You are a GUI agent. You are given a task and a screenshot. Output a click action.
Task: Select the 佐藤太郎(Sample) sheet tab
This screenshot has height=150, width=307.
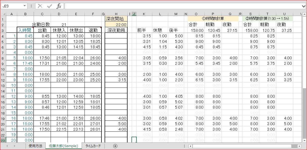pos(64,146)
